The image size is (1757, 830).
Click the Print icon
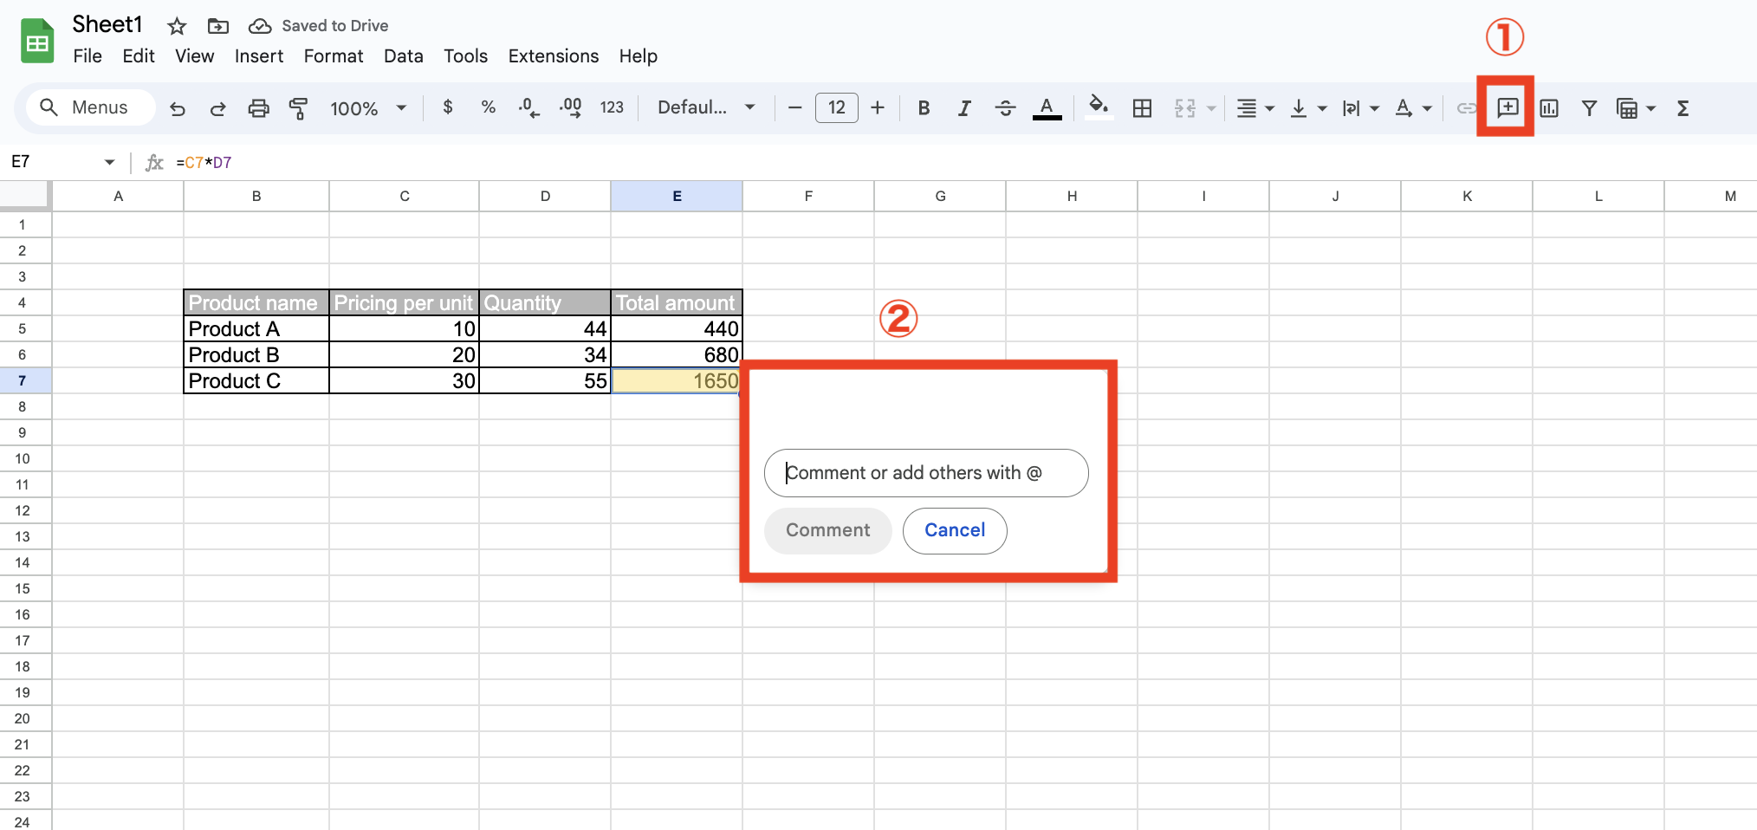click(258, 107)
